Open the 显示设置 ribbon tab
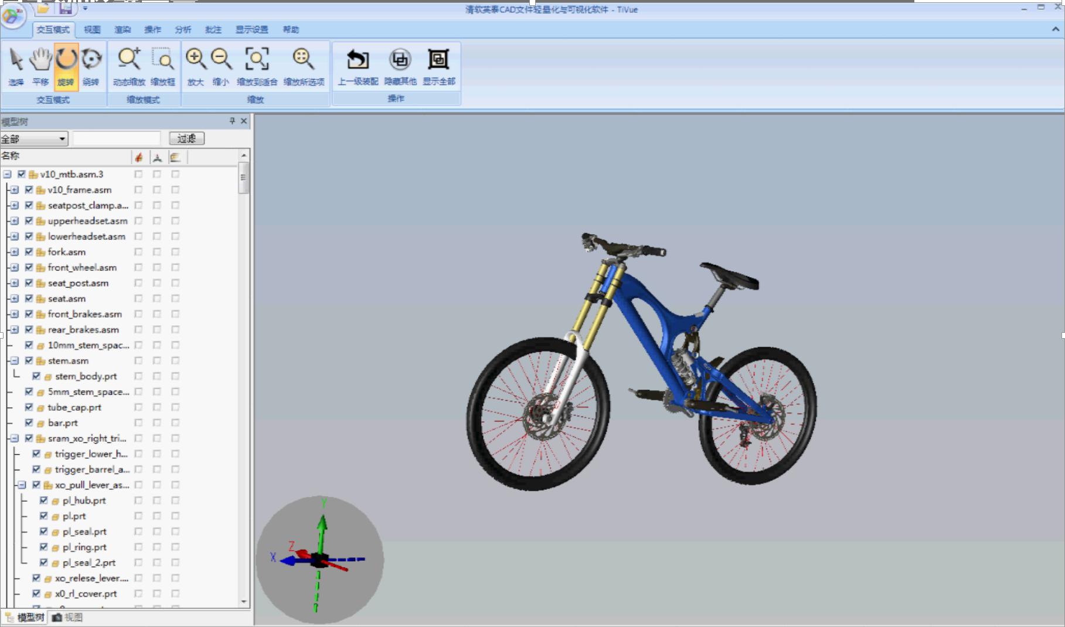Image resolution: width=1065 pixels, height=627 pixels. pos(252,29)
